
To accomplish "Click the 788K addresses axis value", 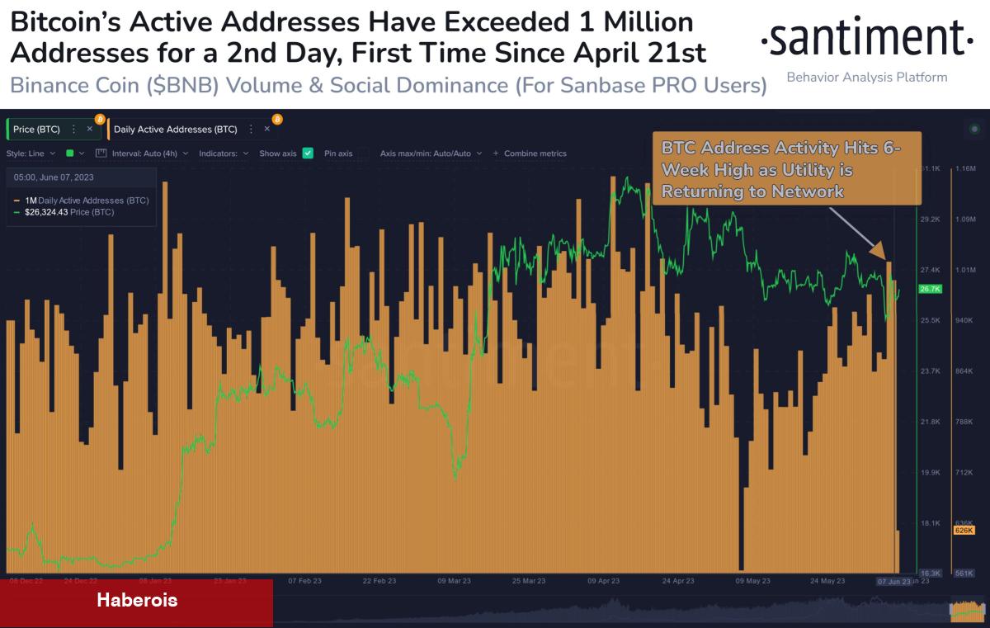I will 964,422.
